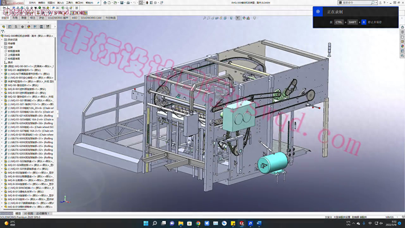405x228 pixels.
Task: Click the Rebuild traffic light icon
Action: (147, 3)
